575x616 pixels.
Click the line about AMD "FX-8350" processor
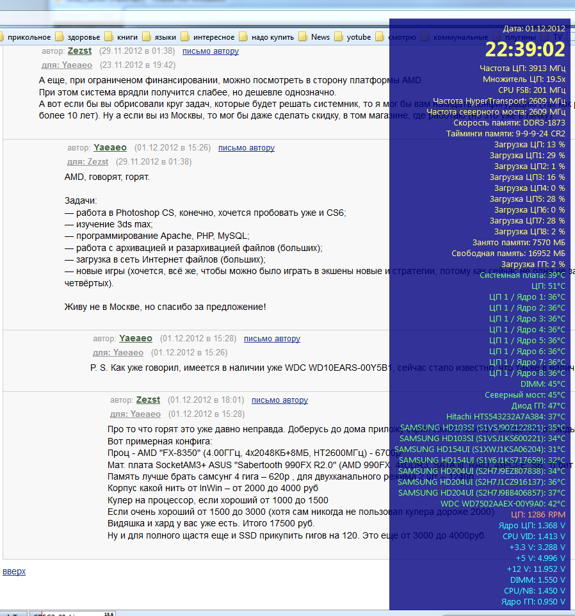(x=254, y=453)
